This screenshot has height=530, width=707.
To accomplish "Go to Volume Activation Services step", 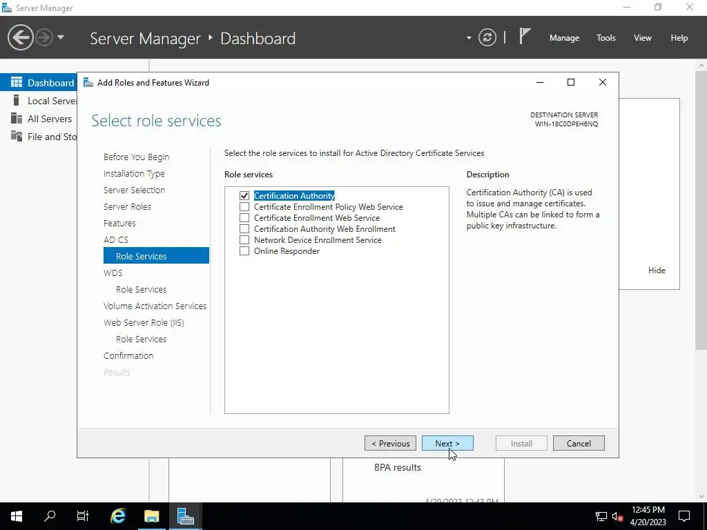I will coord(155,306).
